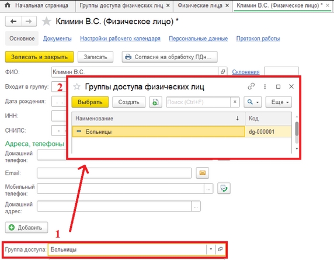Add Климин В.С. page to favorites star
Viewport: 334px width, 260px height.
(46, 22)
